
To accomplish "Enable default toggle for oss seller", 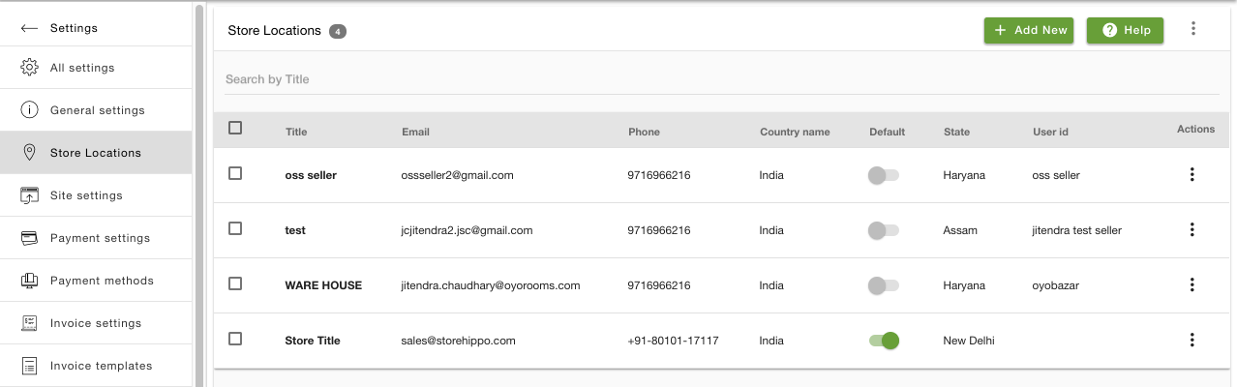I will point(884,175).
